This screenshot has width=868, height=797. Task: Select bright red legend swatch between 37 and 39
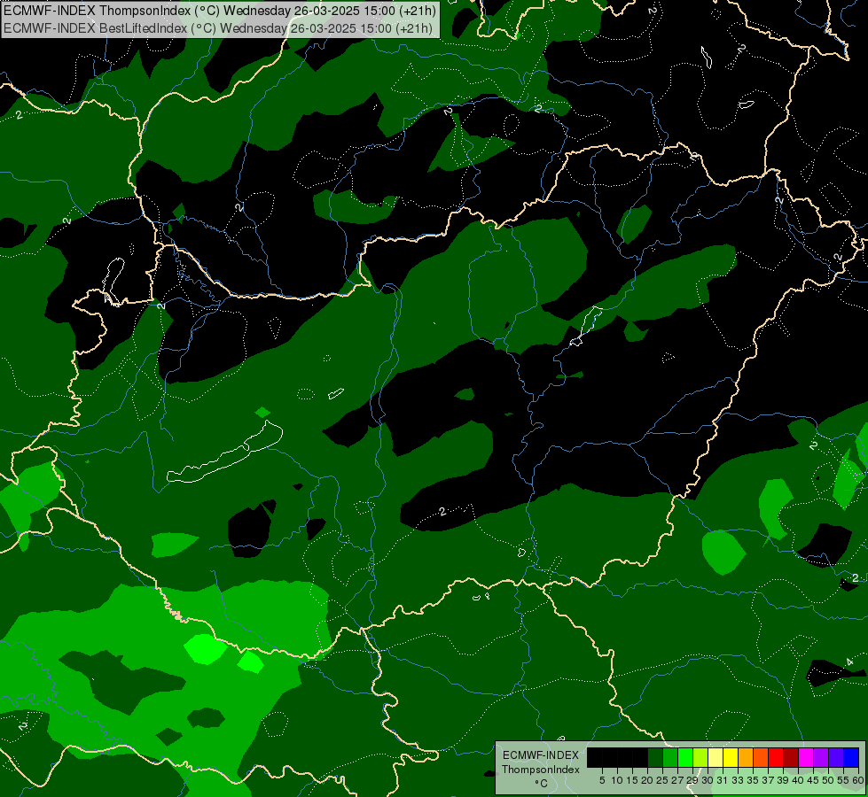click(x=776, y=757)
